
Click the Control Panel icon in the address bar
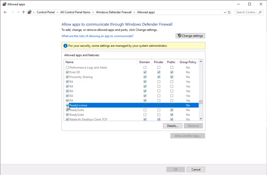(30, 12)
